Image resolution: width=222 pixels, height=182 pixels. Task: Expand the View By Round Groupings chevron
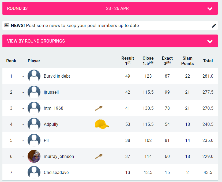[x=210, y=41]
